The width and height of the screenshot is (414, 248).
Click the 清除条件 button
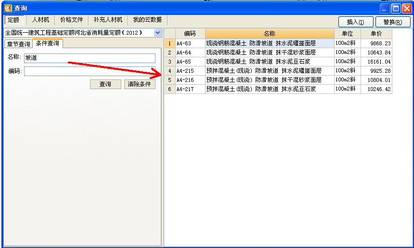coord(140,84)
